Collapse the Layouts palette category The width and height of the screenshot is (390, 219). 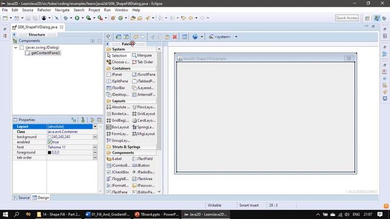point(131,101)
